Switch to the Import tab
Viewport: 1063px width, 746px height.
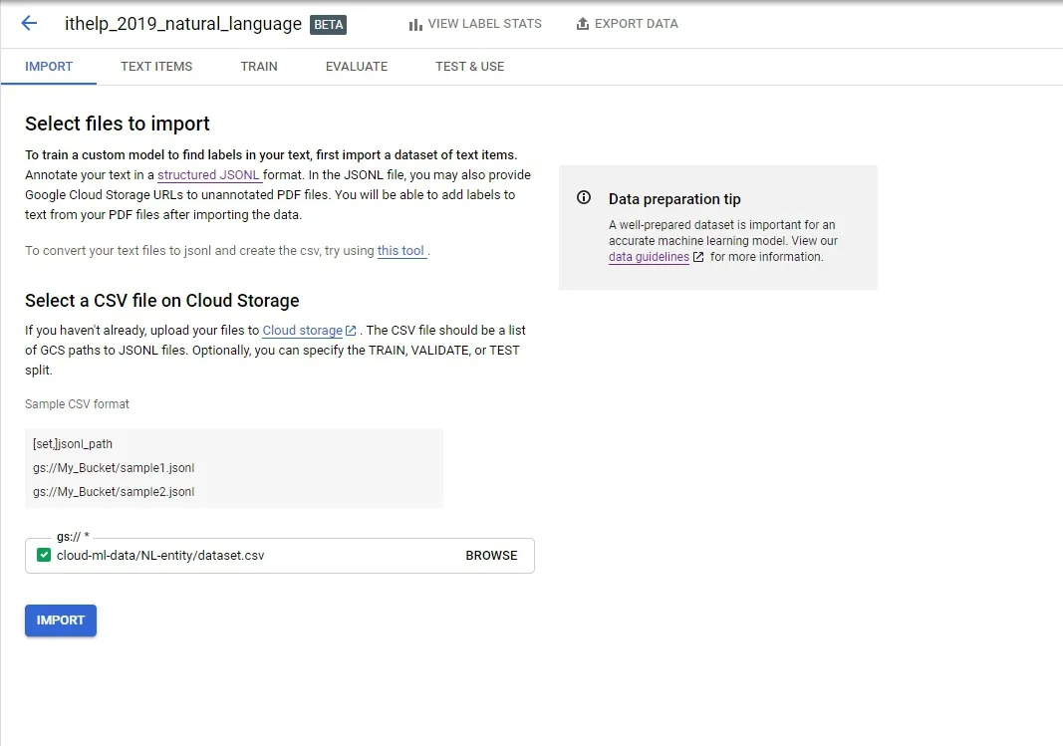coord(49,67)
